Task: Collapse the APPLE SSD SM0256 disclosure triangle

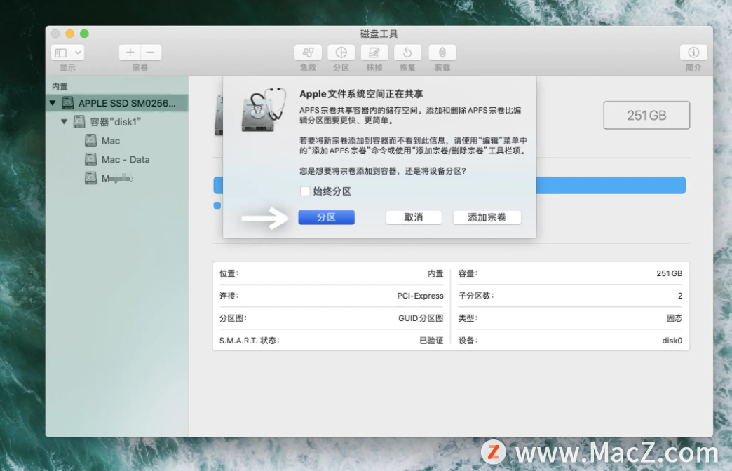Action: tap(53, 103)
